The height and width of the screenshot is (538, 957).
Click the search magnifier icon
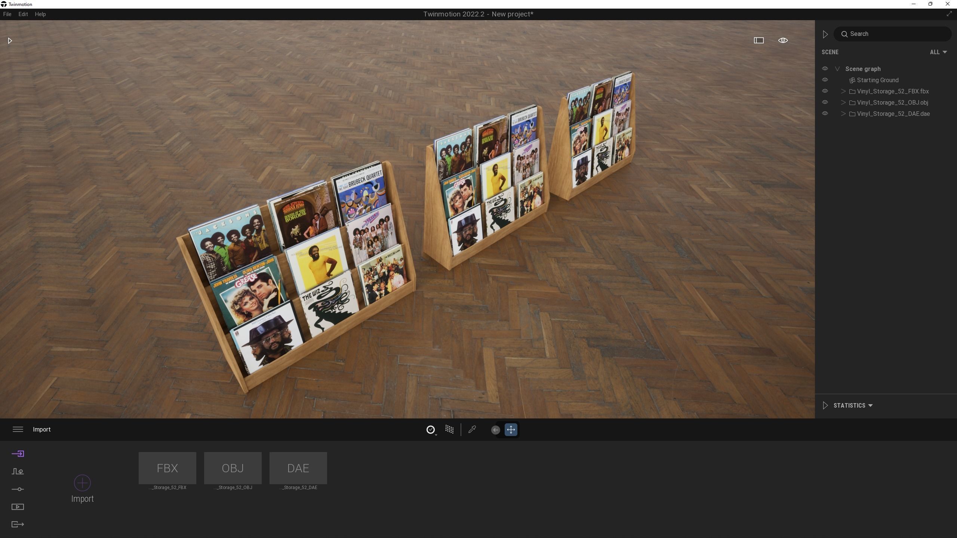pos(844,34)
